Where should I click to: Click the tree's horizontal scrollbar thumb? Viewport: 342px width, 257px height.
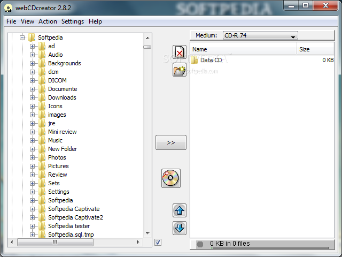(x=55, y=242)
